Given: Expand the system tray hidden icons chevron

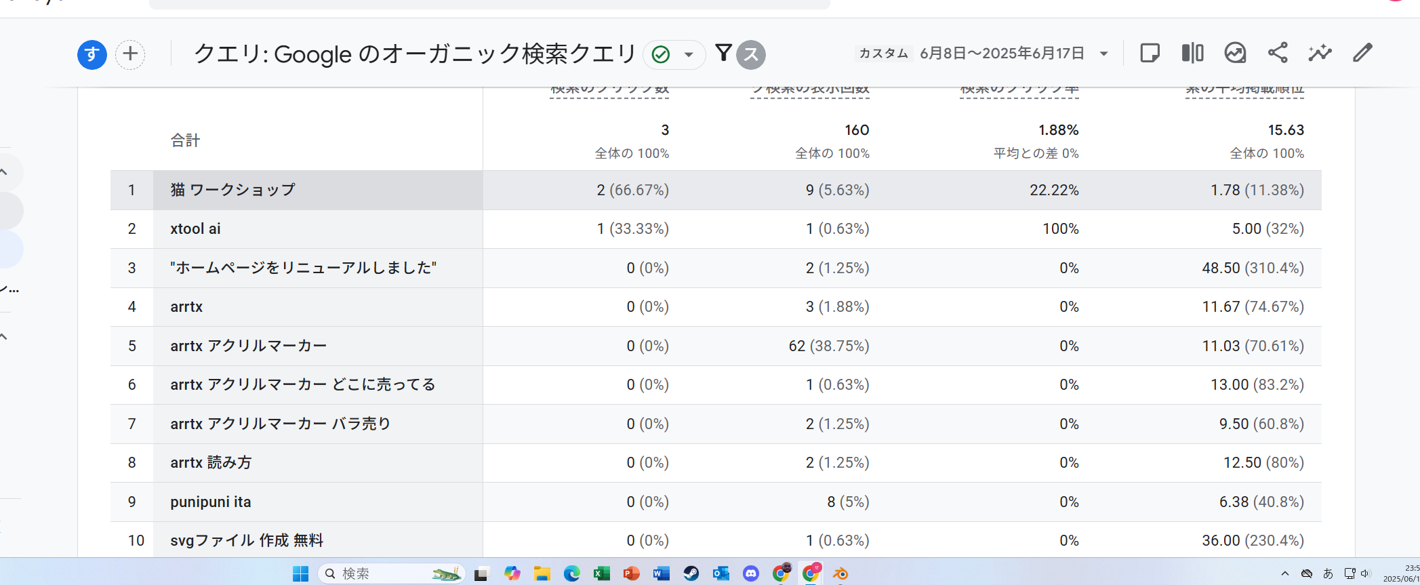Looking at the screenshot, I should [x=1284, y=573].
